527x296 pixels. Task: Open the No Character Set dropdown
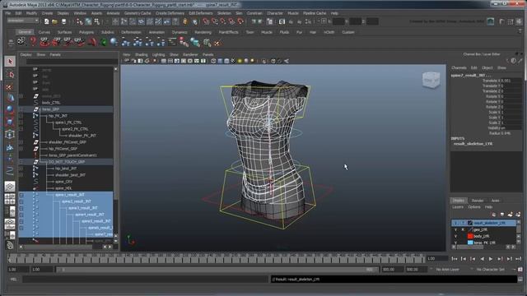point(491,270)
